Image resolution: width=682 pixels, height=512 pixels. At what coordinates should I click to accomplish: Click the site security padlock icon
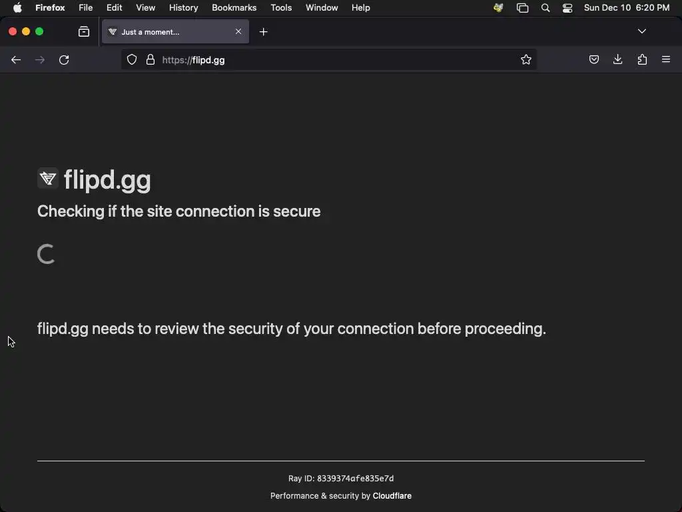[x=151, y=59]
